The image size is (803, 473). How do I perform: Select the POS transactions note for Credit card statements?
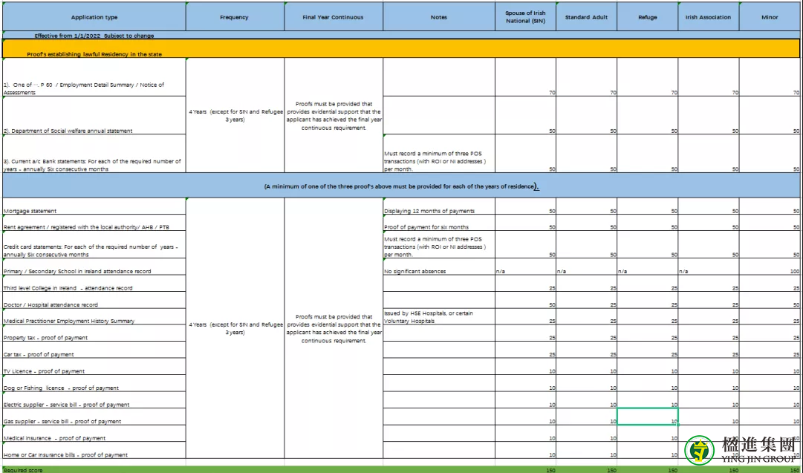pos(439,245)
